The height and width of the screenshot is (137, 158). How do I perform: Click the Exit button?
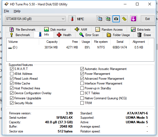click(147, 19)
